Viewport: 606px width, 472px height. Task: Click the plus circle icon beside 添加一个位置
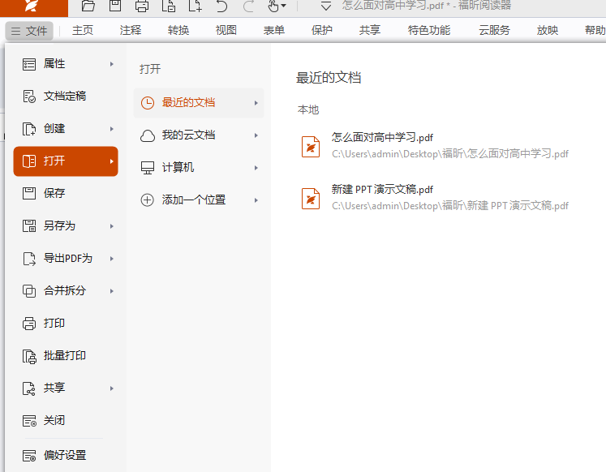coord(148,200)
